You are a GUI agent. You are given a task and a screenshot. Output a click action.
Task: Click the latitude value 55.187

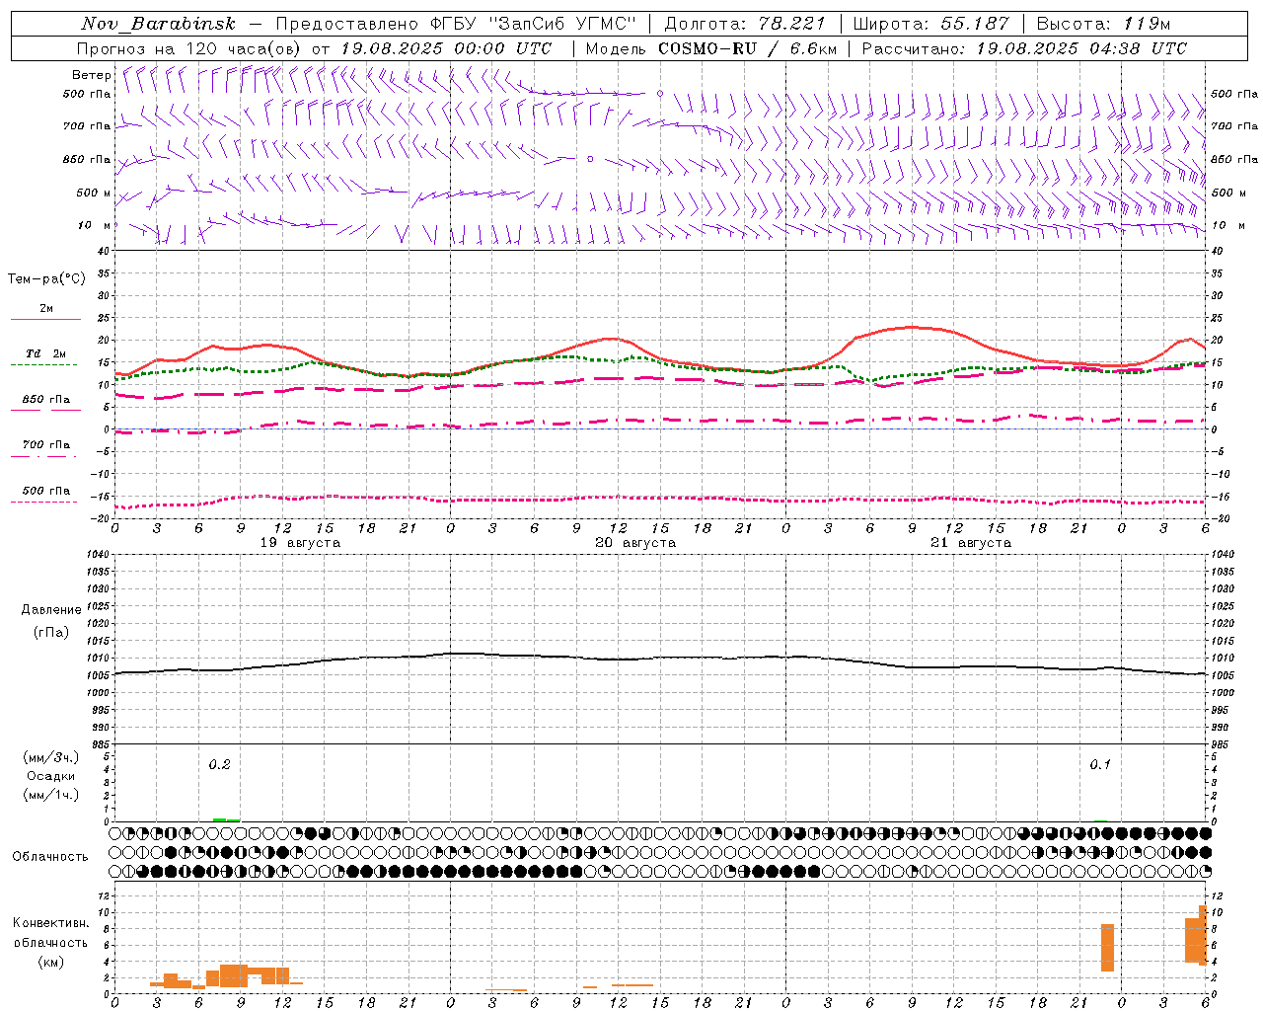[975, 24]
